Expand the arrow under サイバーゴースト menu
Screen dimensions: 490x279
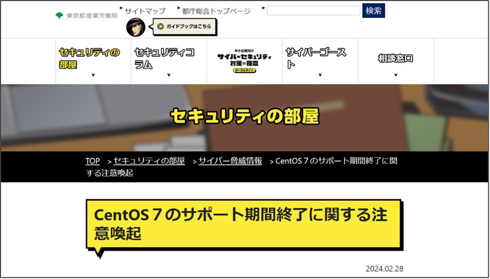320,76
